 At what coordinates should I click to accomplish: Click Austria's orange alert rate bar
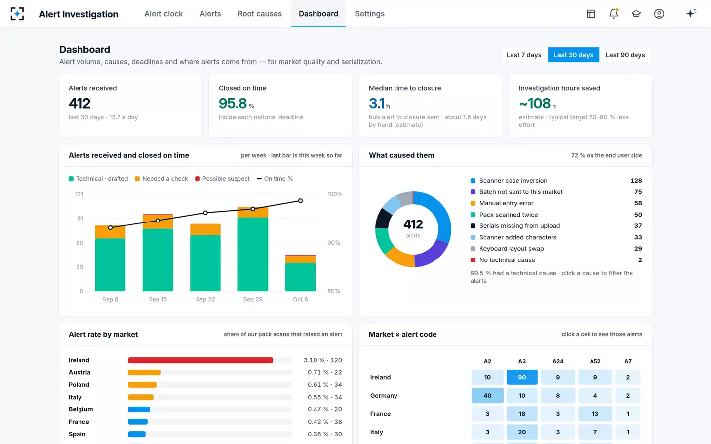point(144,372)
